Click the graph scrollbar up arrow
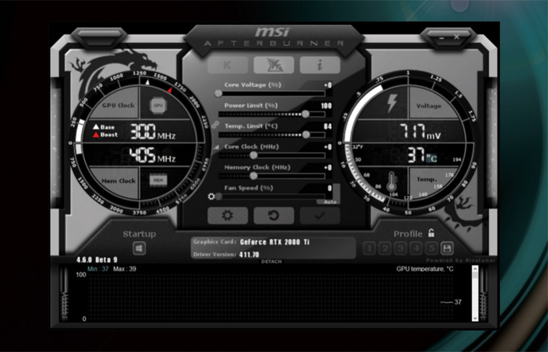This screenshot has height=352, width=548. tap(475, 269)
